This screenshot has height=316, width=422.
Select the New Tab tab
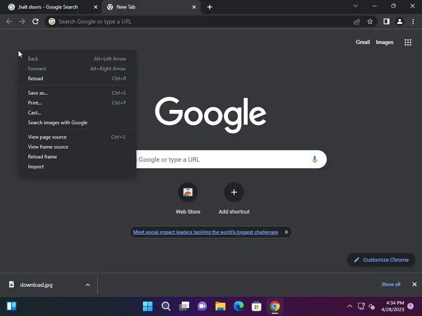(151, 7)
